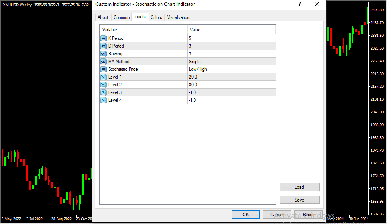This screenshot has height=224, width=387.
Task: Click the K Period variable icon
Action: (103, 38)
